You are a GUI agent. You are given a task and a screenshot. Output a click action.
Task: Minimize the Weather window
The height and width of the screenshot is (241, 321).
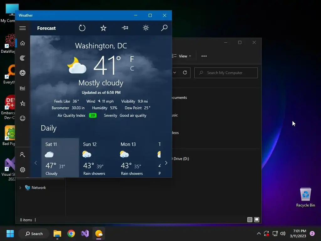click(x=136, y=15)
